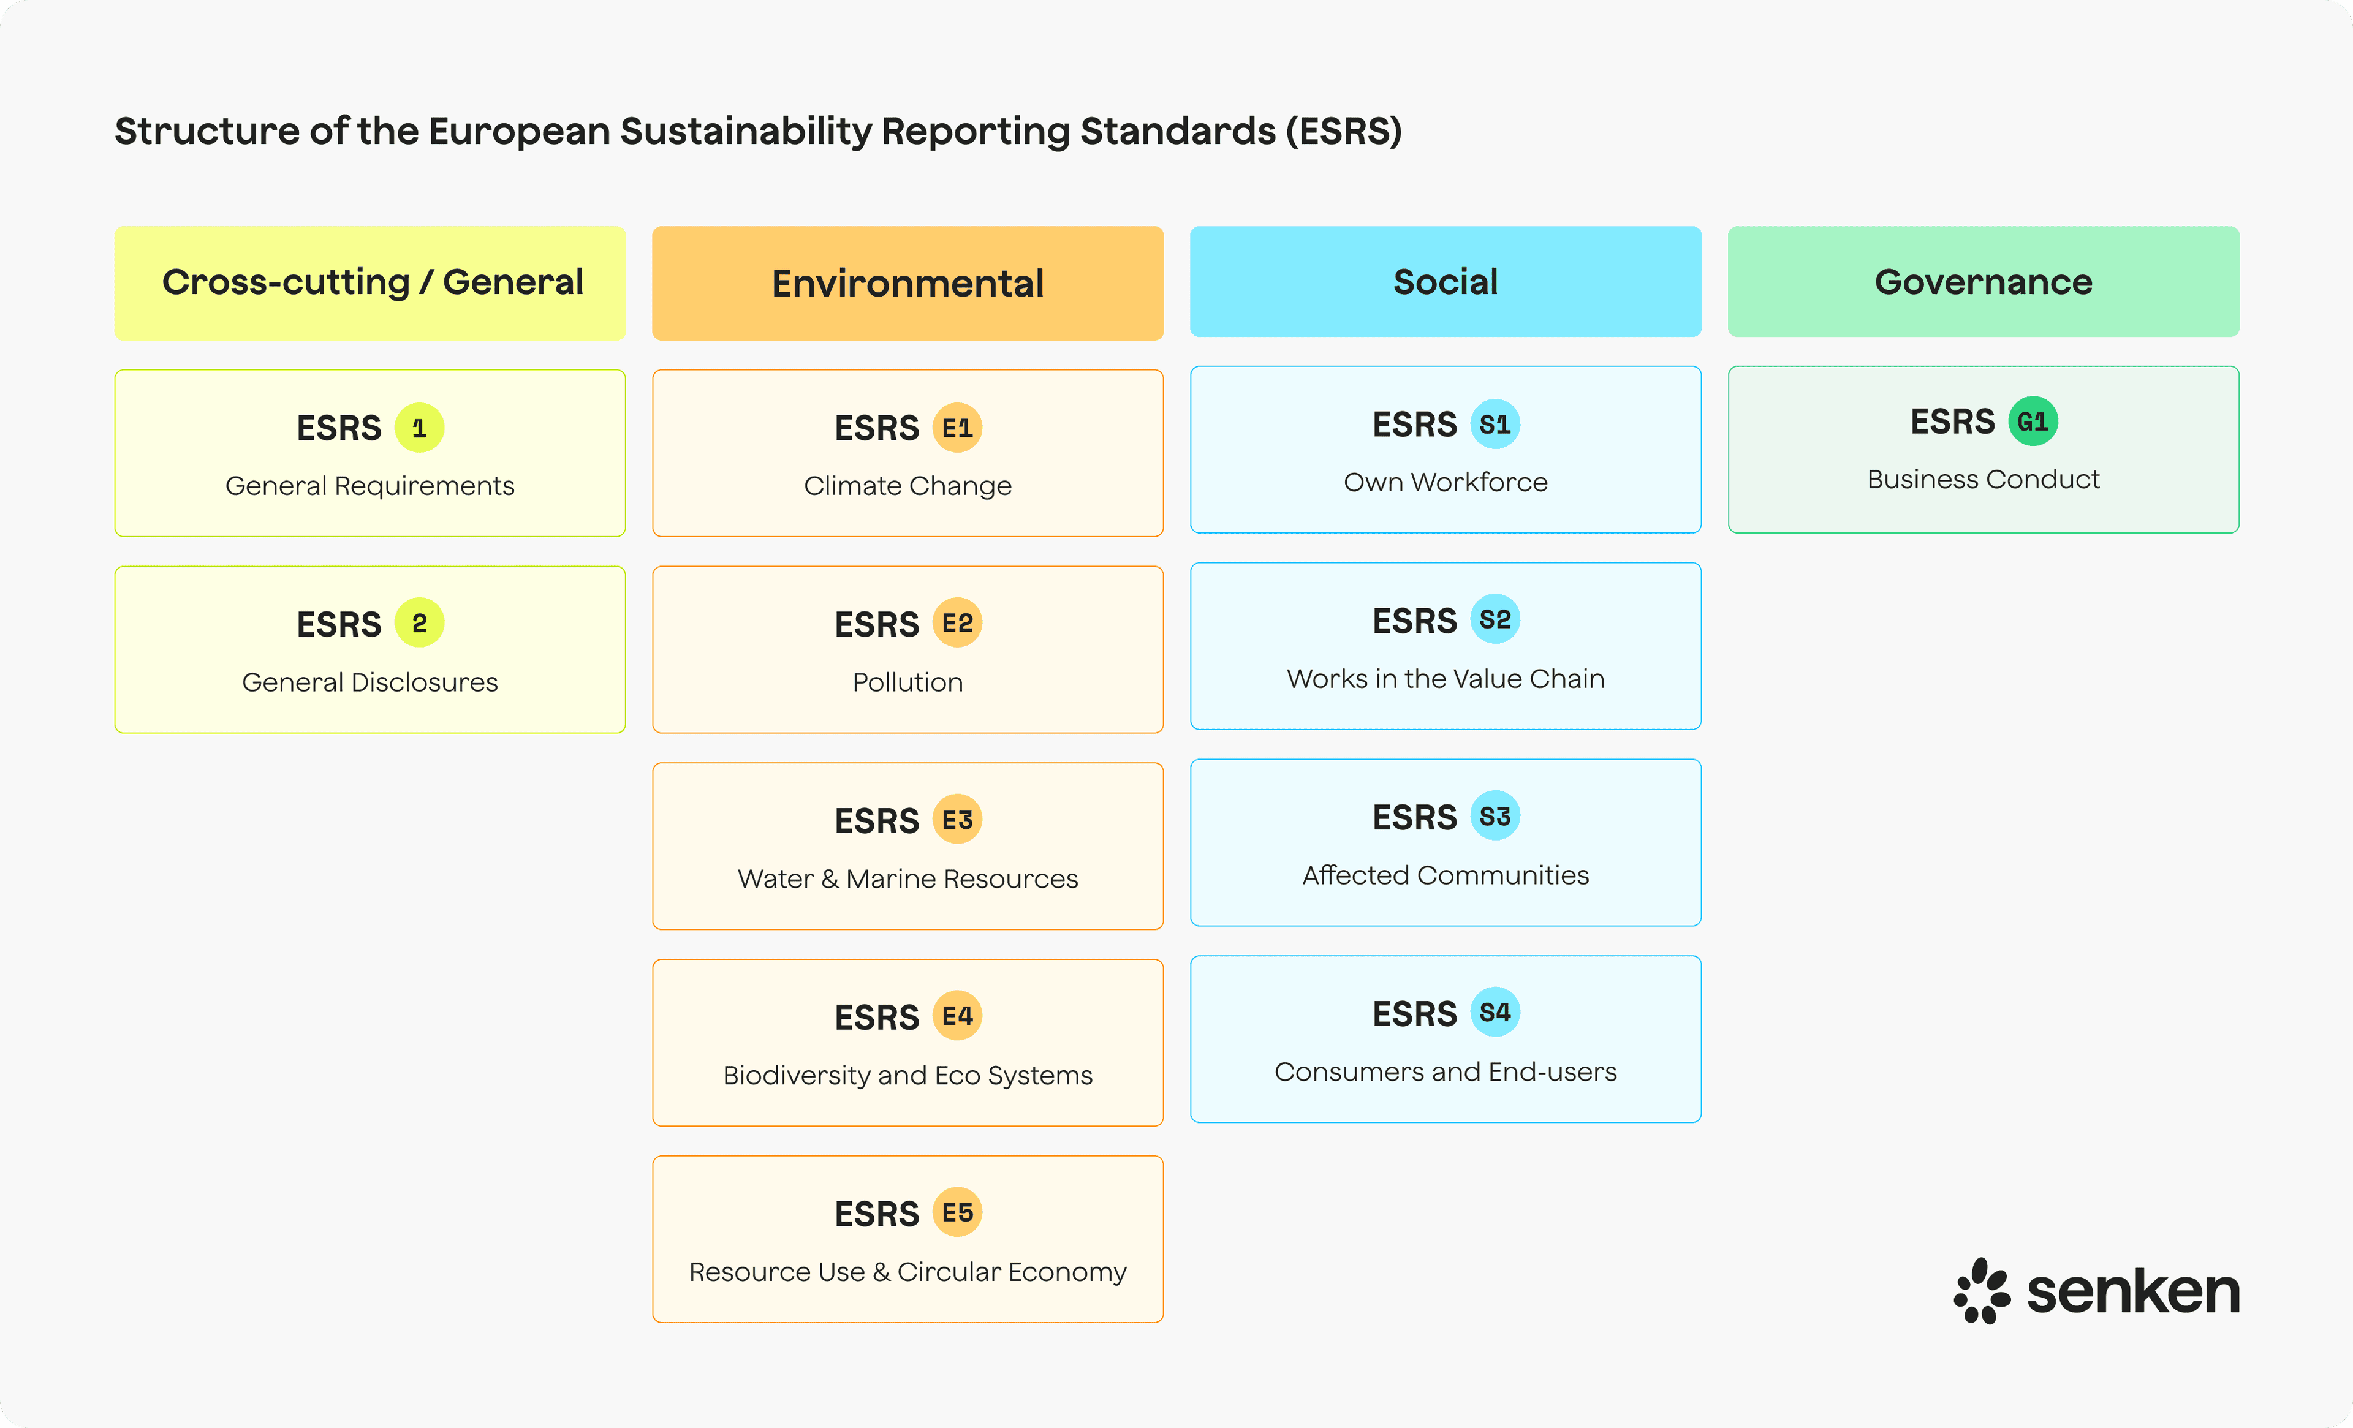Click the 'Consumers and End-users' label
2353x1428 pixels.
coord(1446,1072)
